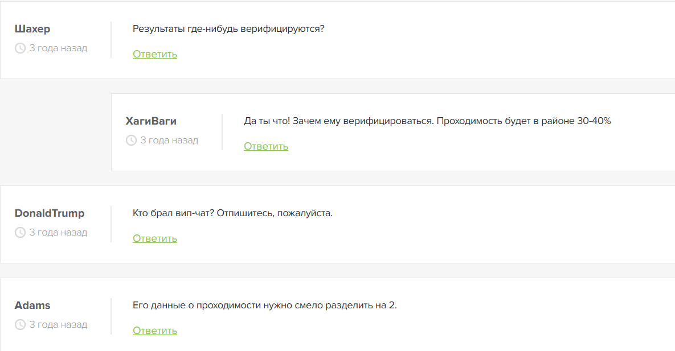Click the "3 года назад" timestamp under ХагиВаги
The width and height of the screenshot is (675, 351).
coord(169,141)
